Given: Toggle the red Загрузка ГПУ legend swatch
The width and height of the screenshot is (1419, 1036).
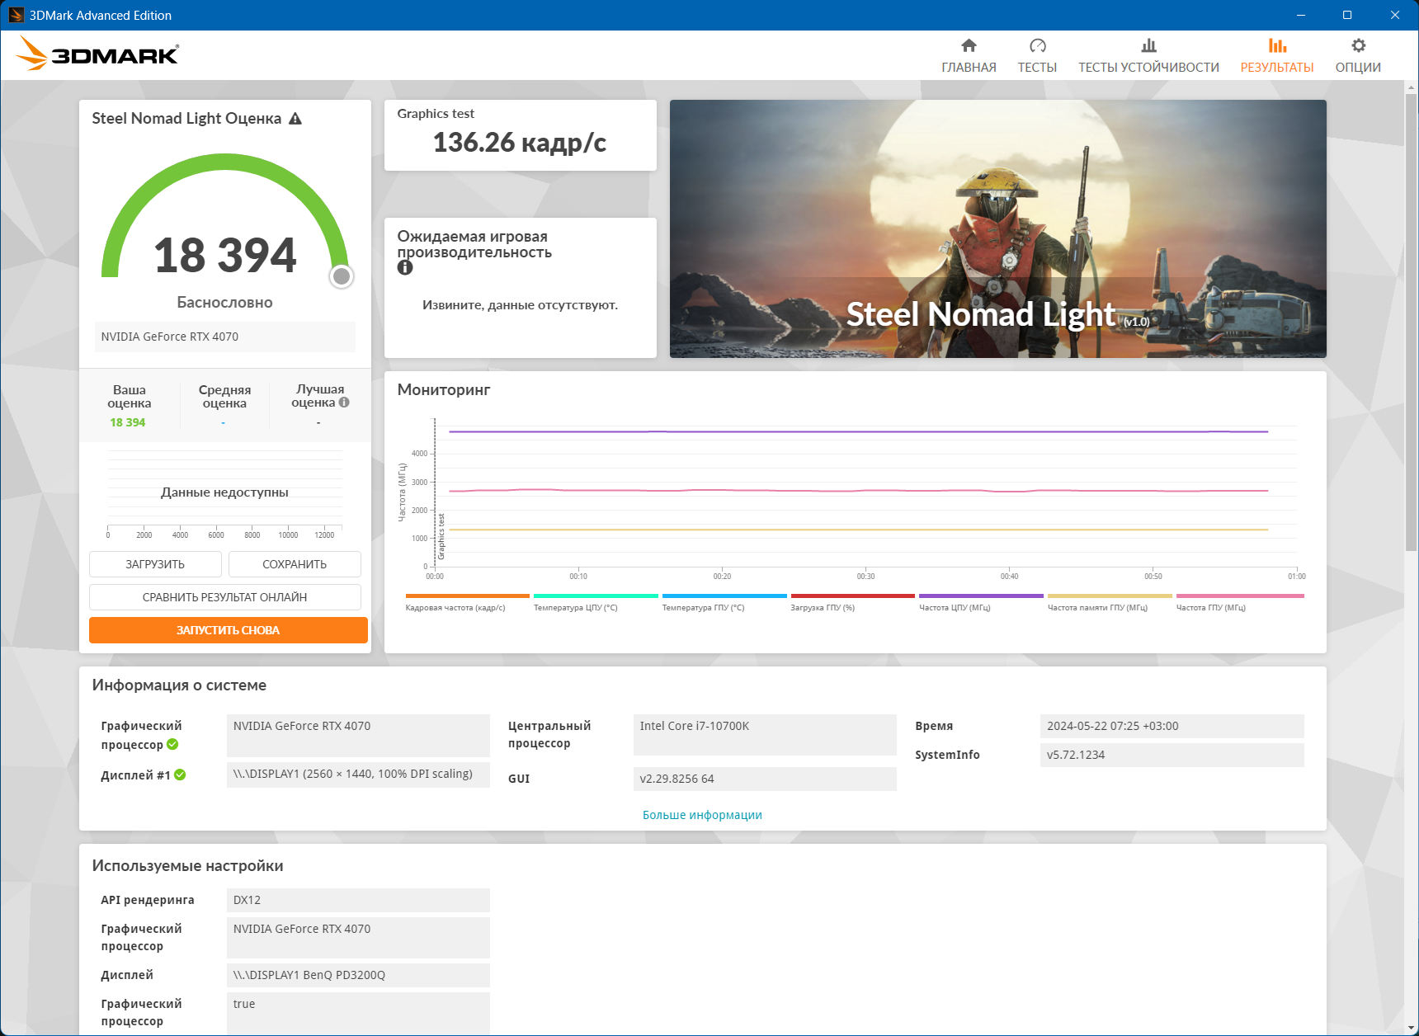Looking at the screenshot, I should pyautogui.click(x=853, y=596).
